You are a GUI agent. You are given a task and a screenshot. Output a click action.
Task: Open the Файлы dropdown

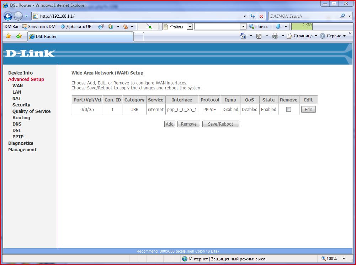(x=190, y=27)
